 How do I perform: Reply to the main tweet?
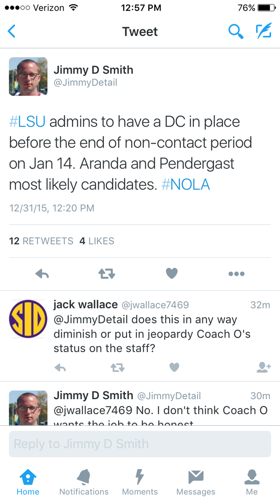click(x=42, y=274)
